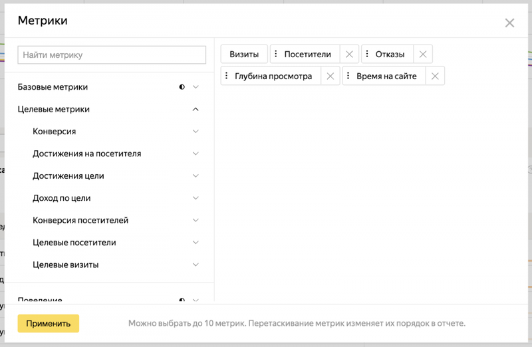Collapse the Целевые метрики section

click(x=196, y=109)
